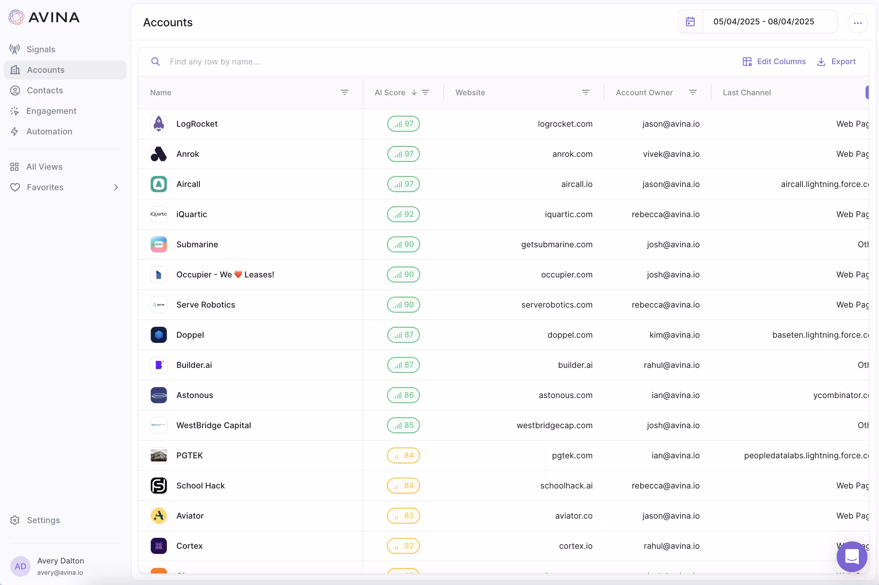Click the search magnifier icon

[x=156, y=62]
